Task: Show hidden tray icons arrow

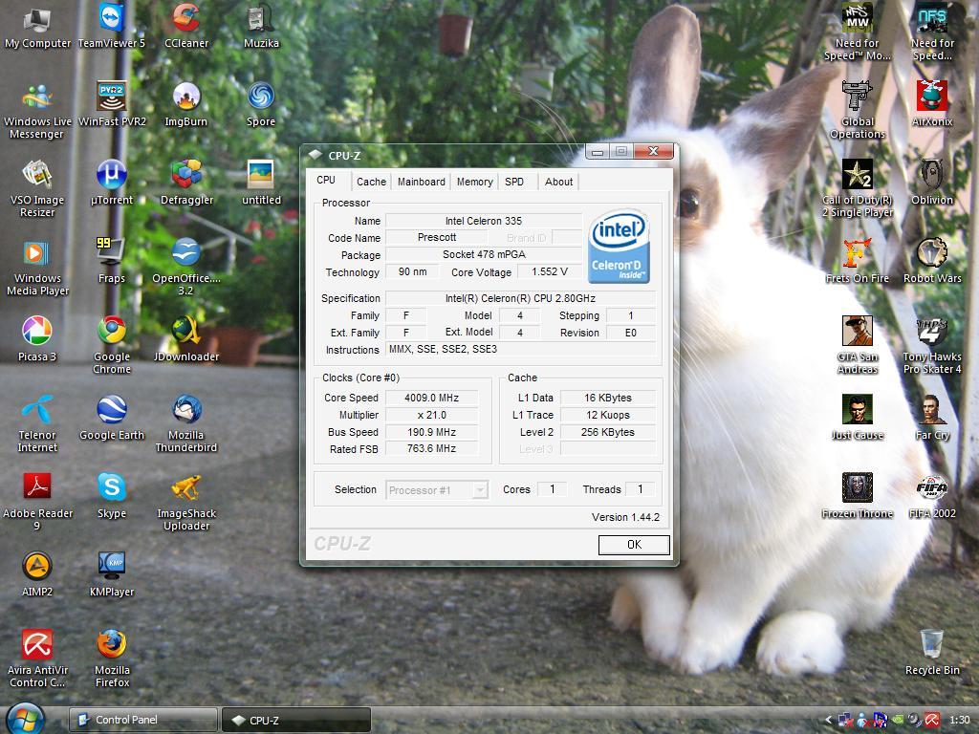Action: pyautogui.click(x=829, y=721)
